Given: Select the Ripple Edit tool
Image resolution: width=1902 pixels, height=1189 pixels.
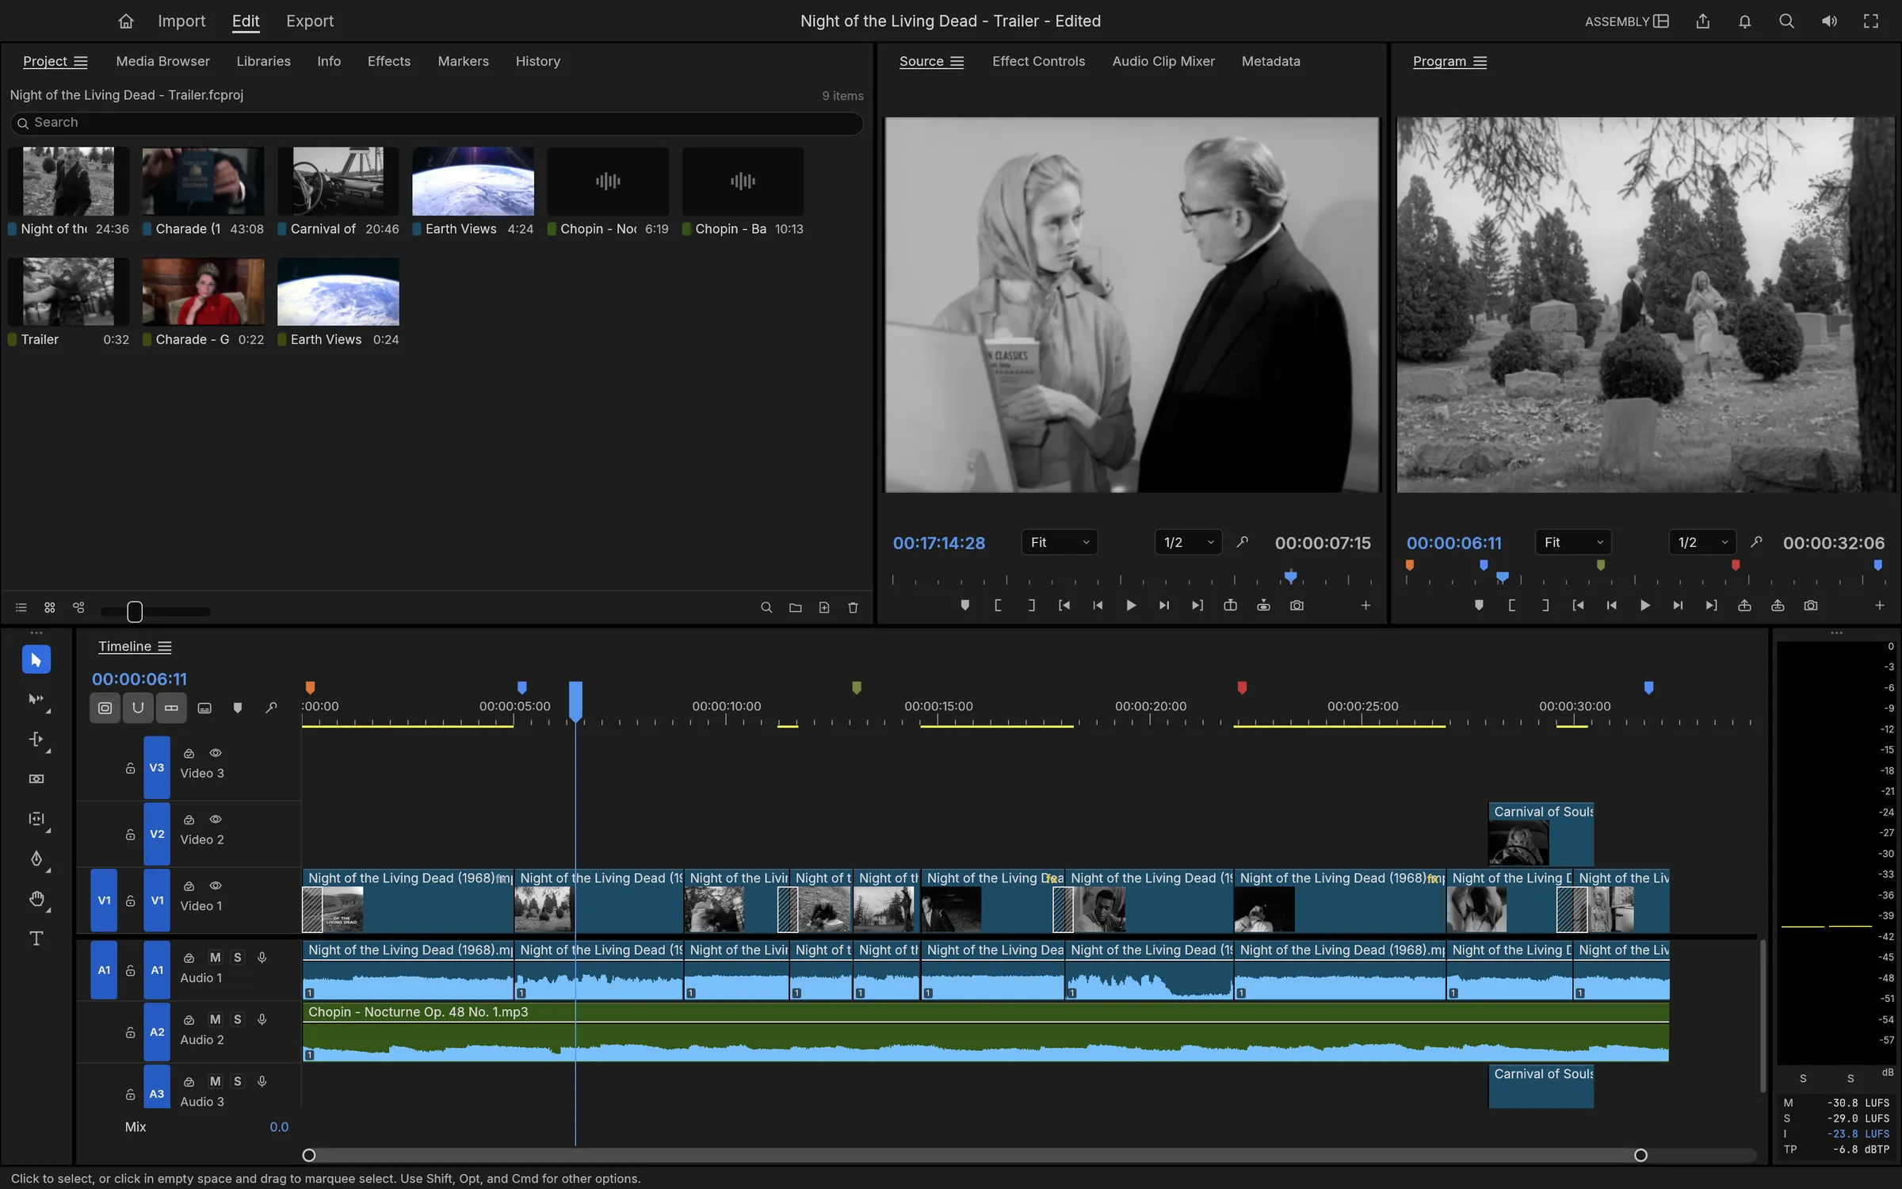Looking at the screenshot, I should pyautogui.click(x=36, y=740).
